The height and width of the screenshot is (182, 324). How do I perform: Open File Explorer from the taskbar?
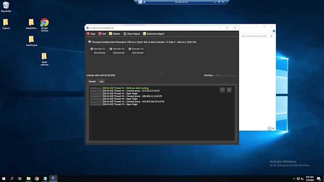click(x=29, y=179)
